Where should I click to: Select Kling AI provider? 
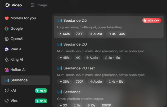click(25, 60)
